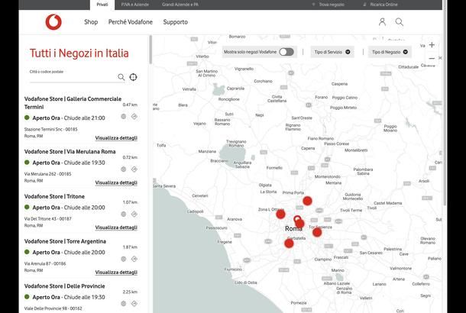Click the address Via Merulana 262 - 00185
This screenshot has width=466, height=313.
click(x=47, y=174)
